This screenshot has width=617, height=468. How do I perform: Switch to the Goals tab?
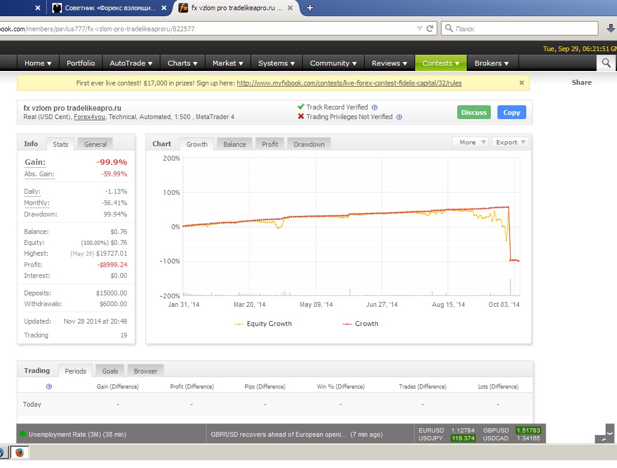tap(110, 371)
